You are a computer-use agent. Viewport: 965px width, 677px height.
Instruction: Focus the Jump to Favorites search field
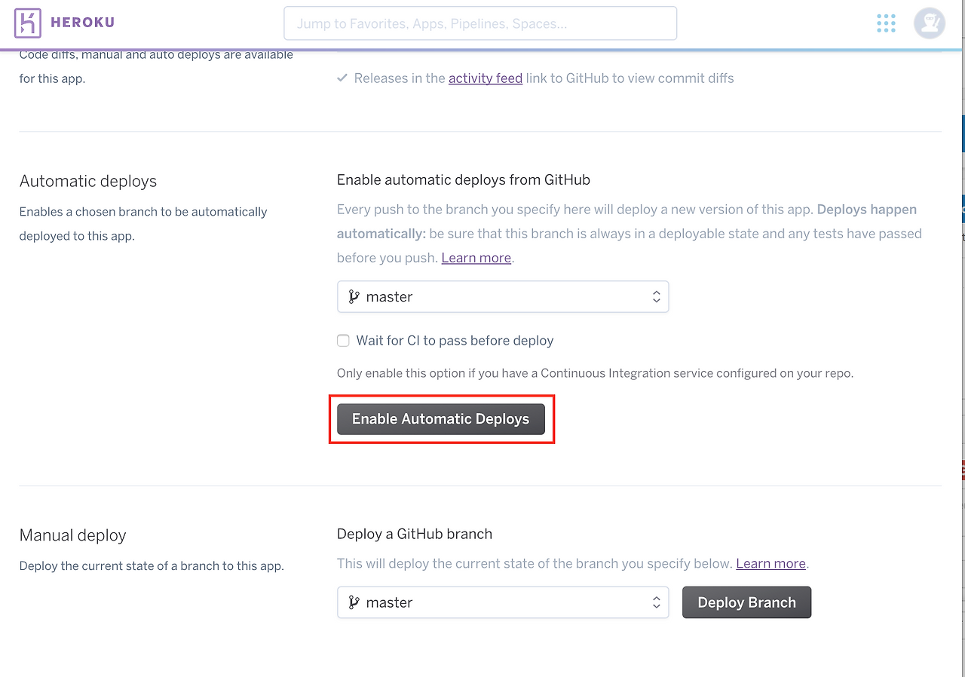coord(480,23)
